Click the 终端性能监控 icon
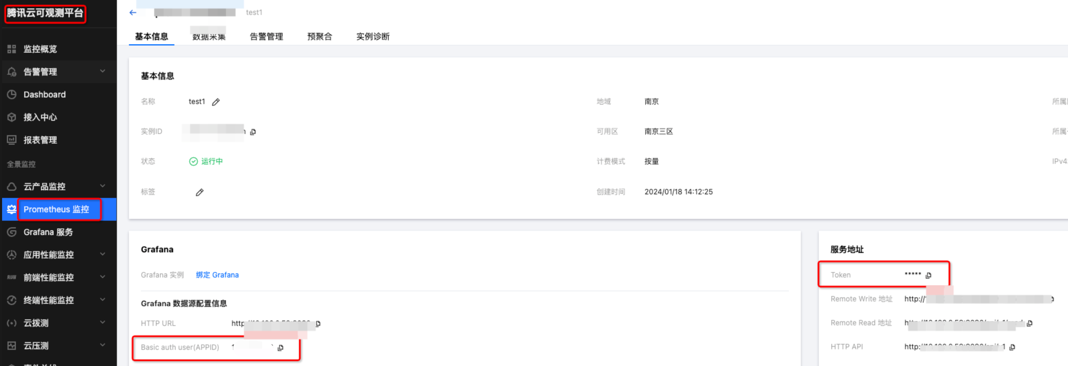This screenshot has width=1068, height=366. point(12,300)
